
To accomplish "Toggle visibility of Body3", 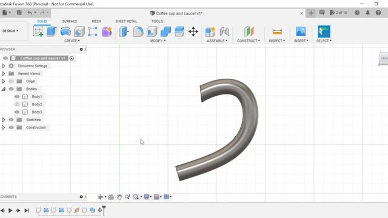I will click(17, 112).
